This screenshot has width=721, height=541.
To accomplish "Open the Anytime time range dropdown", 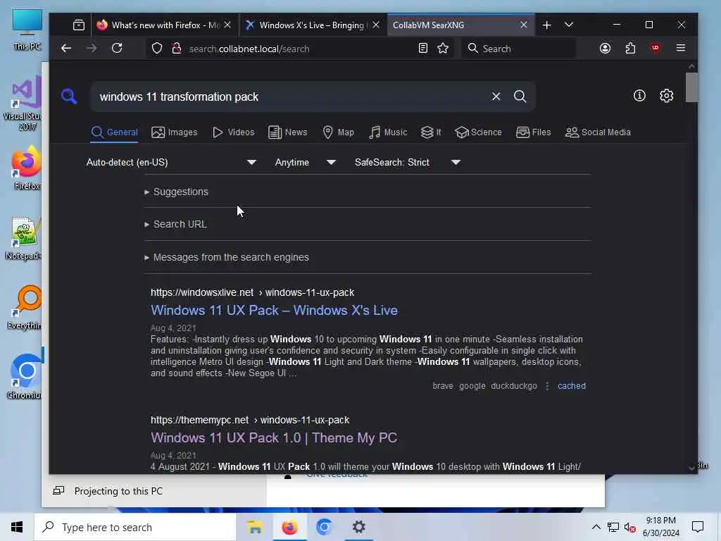I will coord(306,163).
